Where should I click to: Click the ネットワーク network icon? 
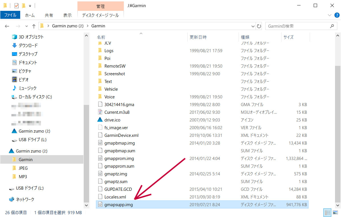coord(11,199)
